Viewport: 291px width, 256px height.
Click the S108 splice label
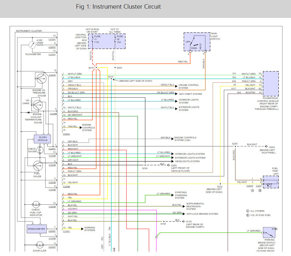(163, 224)
